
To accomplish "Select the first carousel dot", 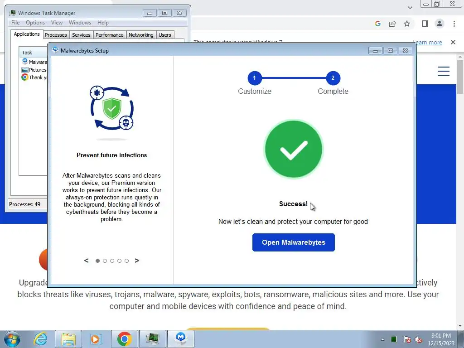I will point(98,261).
